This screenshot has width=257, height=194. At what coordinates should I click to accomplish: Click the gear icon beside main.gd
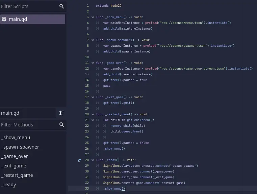point(4,19)
